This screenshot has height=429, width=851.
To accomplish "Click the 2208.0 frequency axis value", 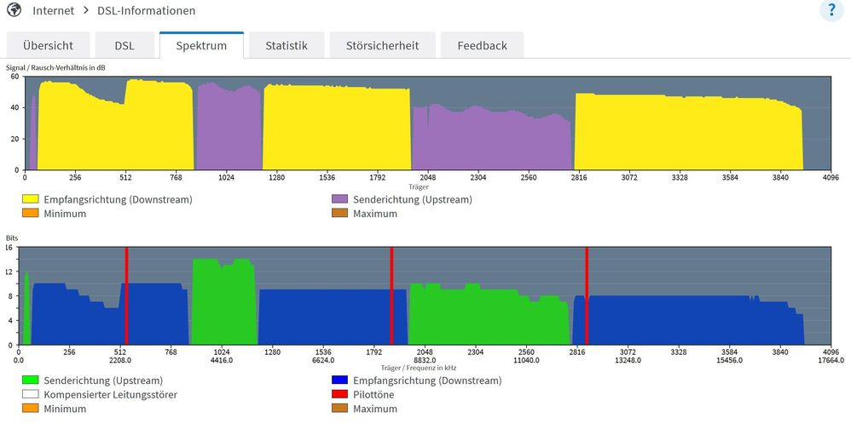I will click(120, 360).
